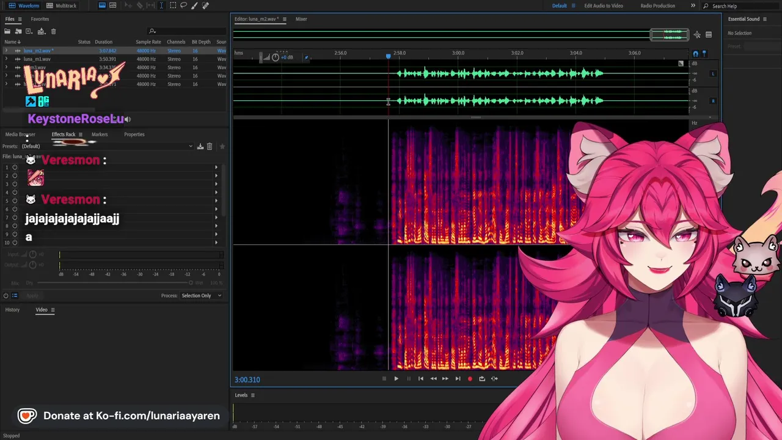This screenshot has height=440, width=782.
Task: Click the trash icon in Files panel
Action: coord(53,31)
